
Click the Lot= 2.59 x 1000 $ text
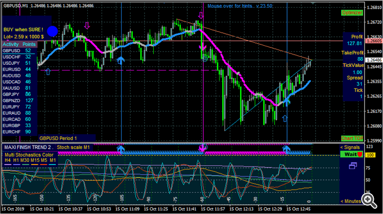click(23, 37)
